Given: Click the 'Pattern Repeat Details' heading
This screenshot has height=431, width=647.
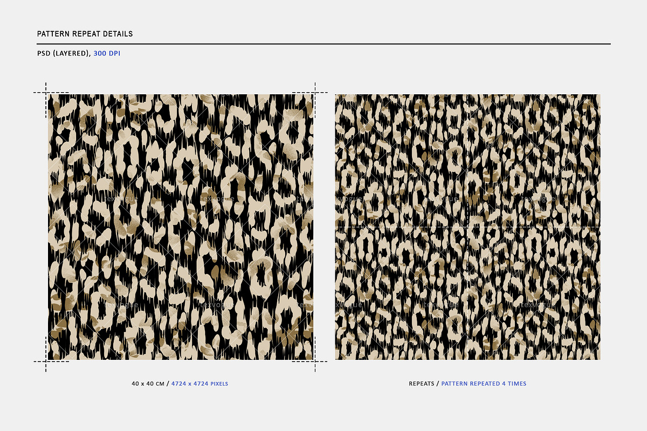Looking at the screenshot, I should [85, 34].
